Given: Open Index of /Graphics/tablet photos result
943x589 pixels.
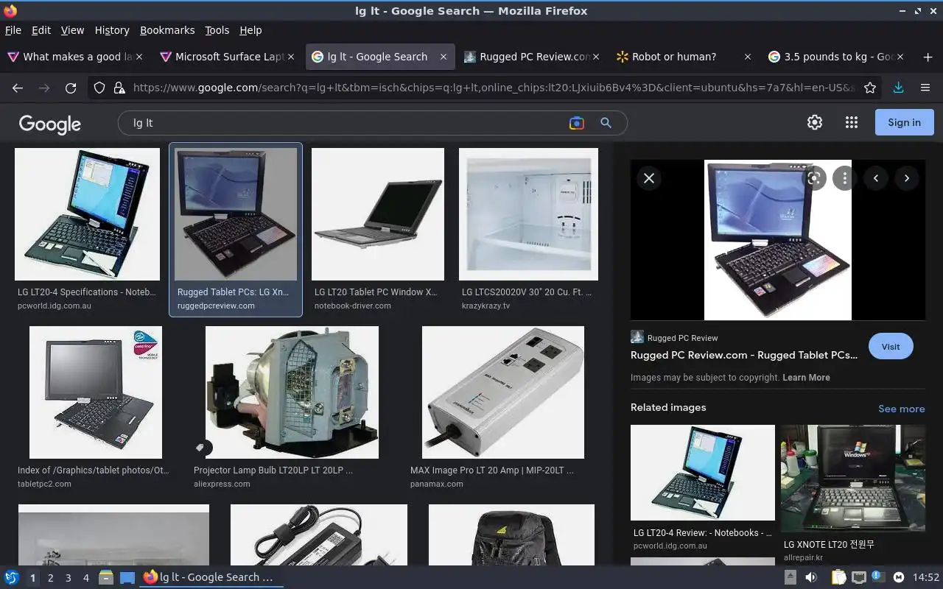Looking at the screenshot, I should tap(96, 392).
